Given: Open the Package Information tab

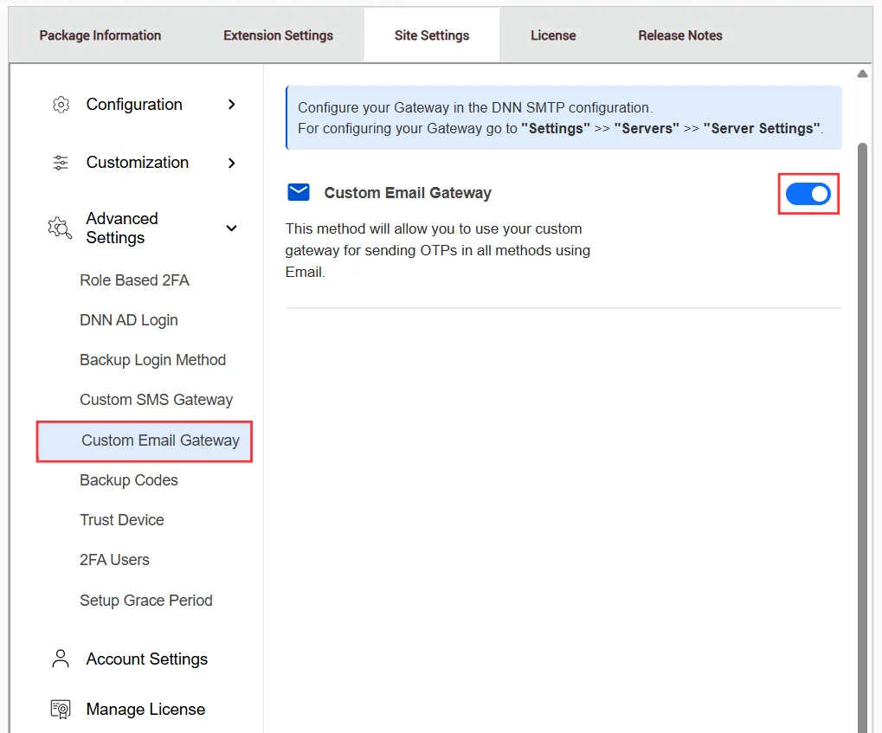Looking at the screenshot, I should coord(100,35).
